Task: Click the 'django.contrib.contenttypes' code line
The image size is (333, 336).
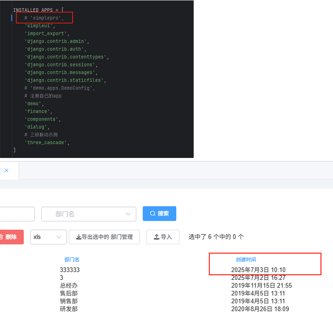Action: [67, 57]
